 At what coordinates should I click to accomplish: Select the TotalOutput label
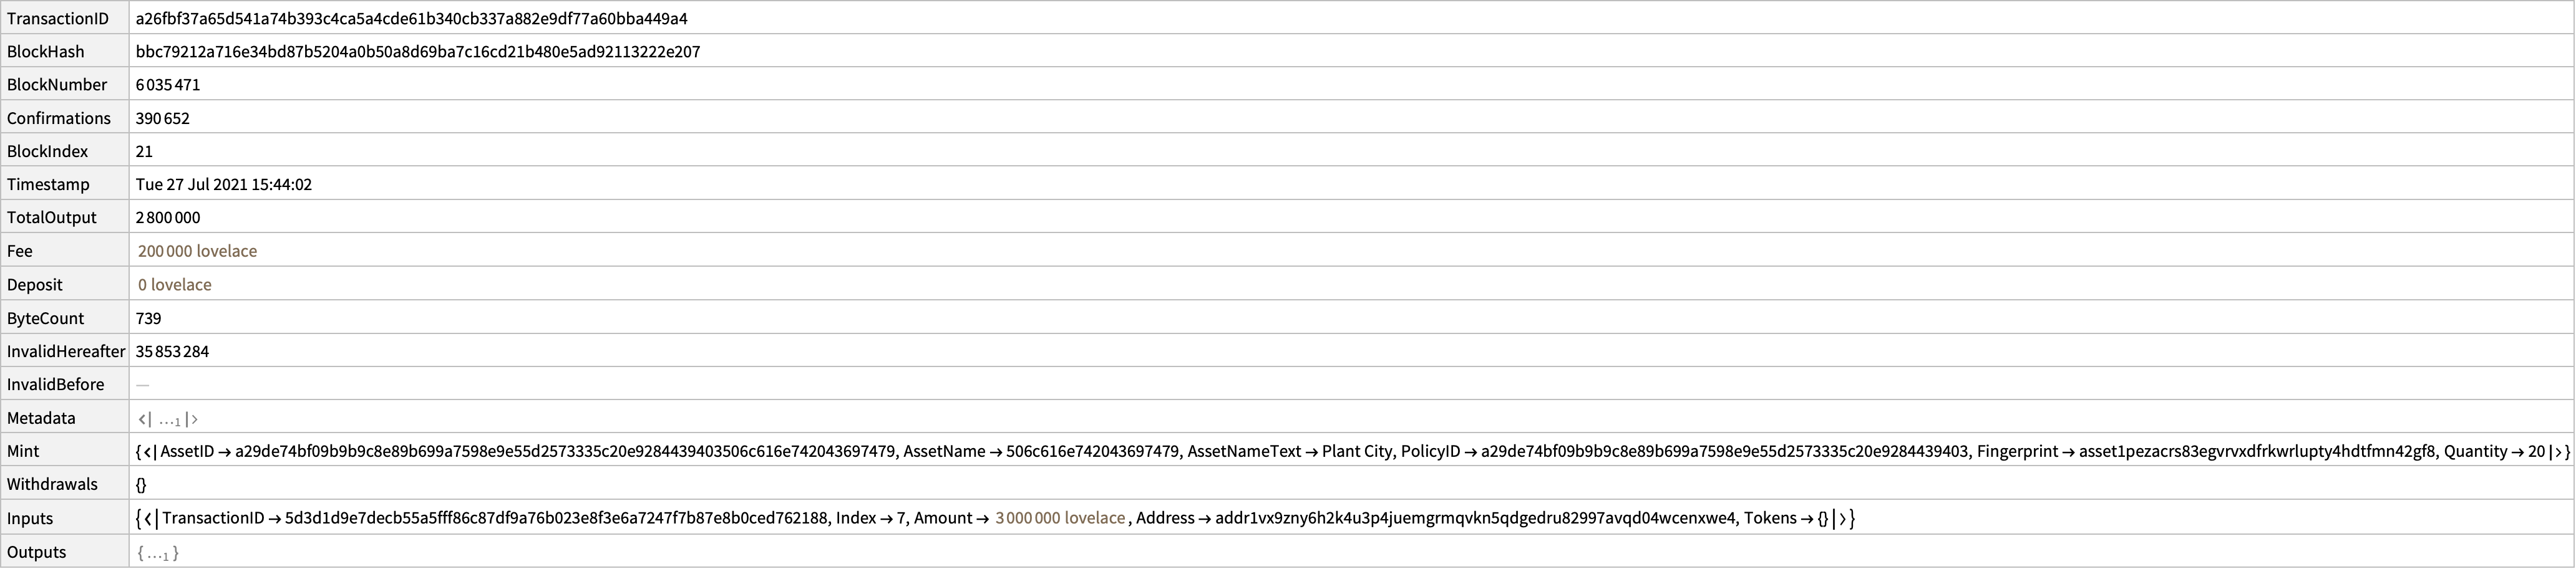52,218
